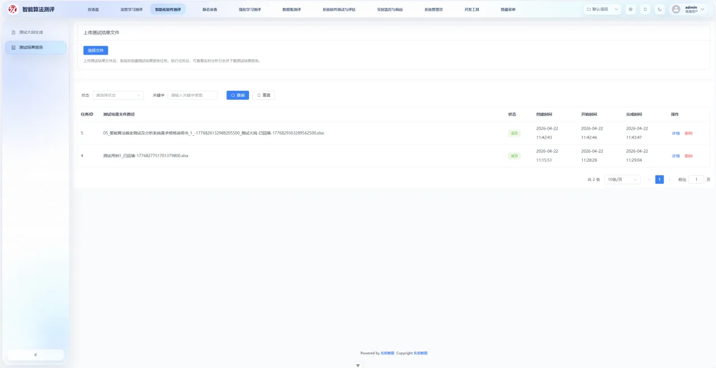Go to 强化学习测评 navigation tab
Viewport: 716px width, 368px height.
click(x=250, y=10)
